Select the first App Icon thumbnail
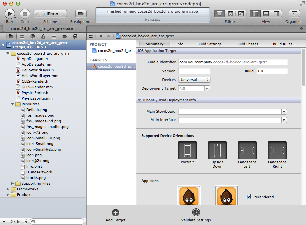 point(189,195)
